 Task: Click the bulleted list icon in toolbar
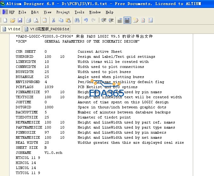[x=150, y=20]
